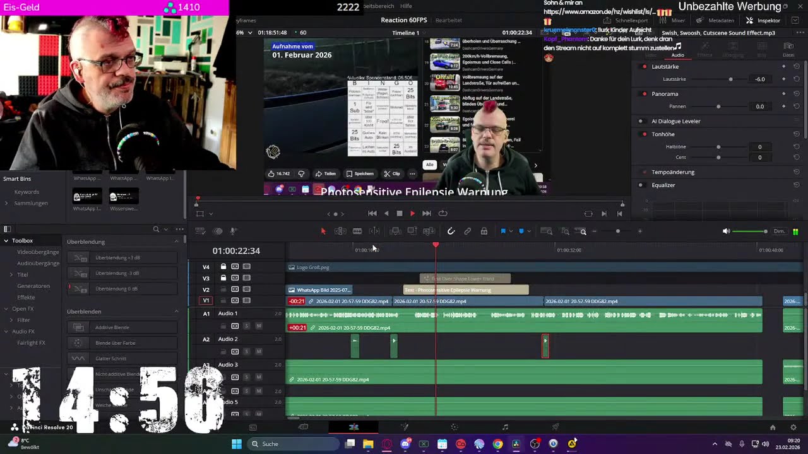Switch to the Datei inspector tab
The width and height of the screenshot is (808, 454).
pos(788,50)
